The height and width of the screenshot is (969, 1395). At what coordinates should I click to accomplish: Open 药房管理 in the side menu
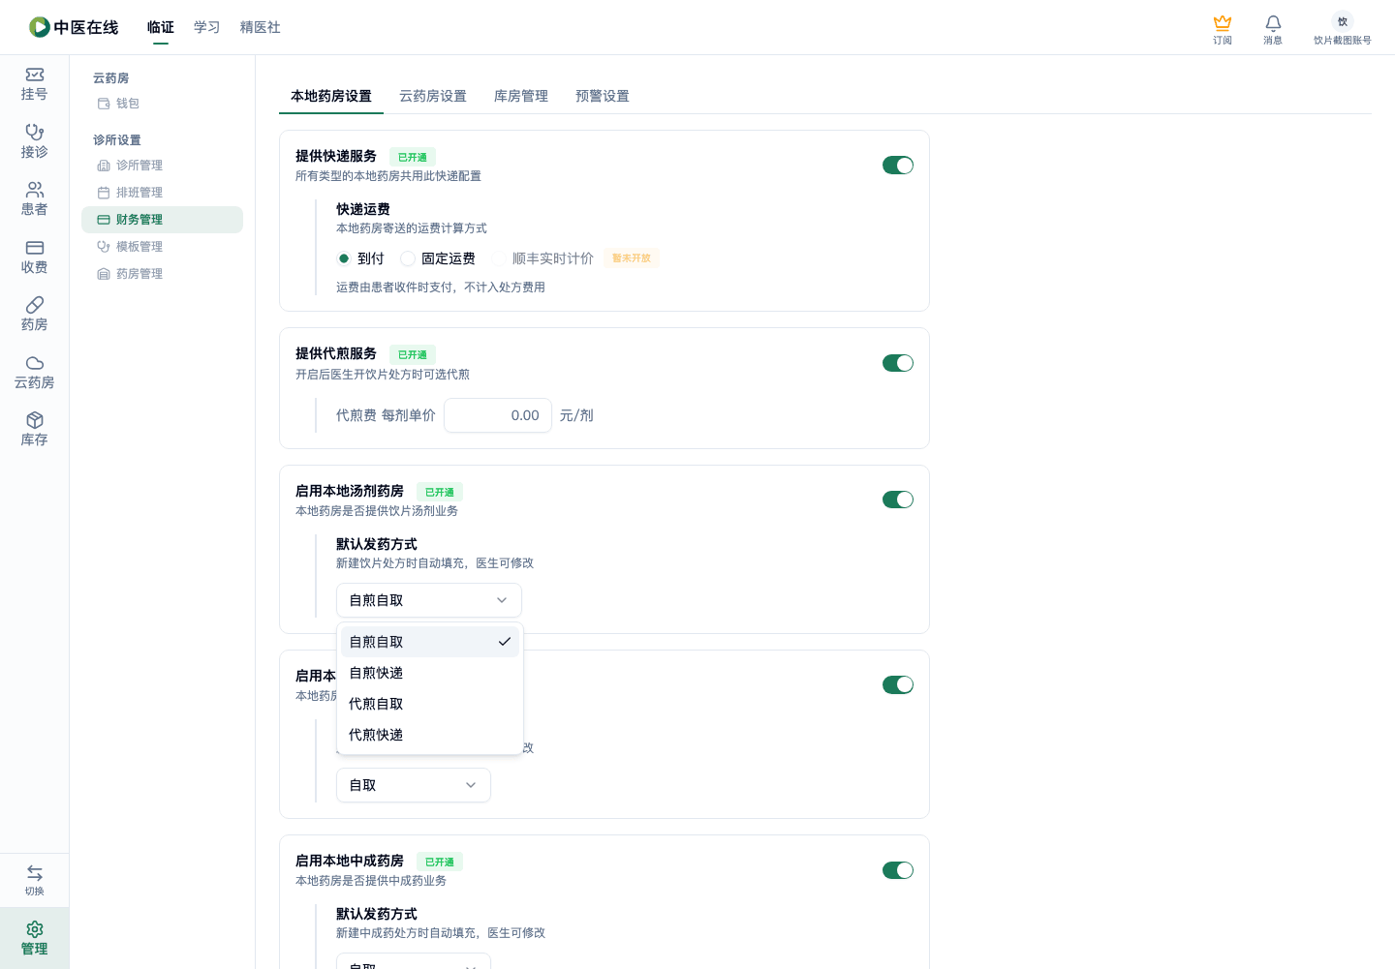pos(162,274)
